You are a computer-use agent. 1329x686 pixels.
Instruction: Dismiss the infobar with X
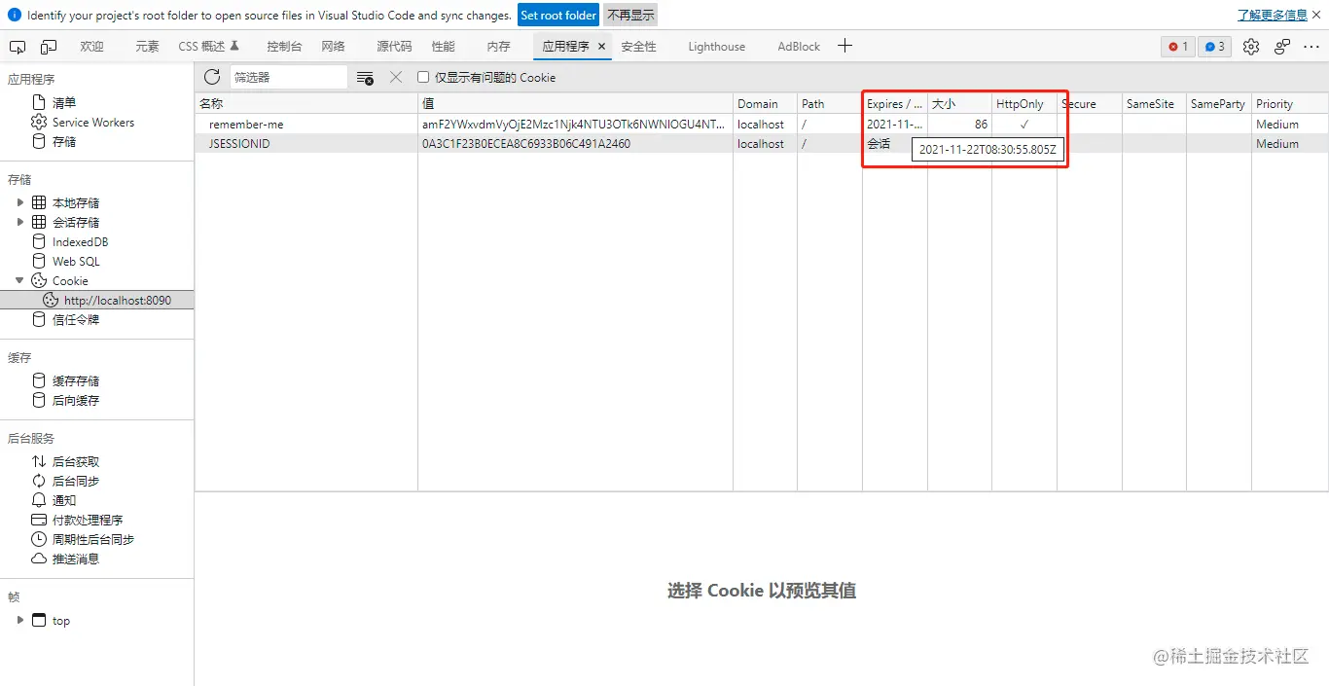click(1317, 15)
